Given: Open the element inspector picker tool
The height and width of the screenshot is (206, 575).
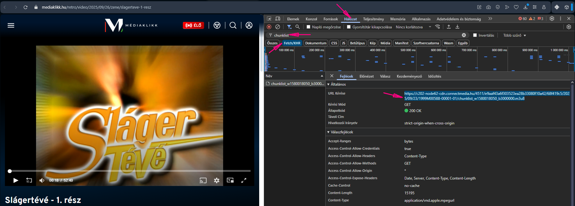Looking at the screenshot, I should tap(269, 19).
